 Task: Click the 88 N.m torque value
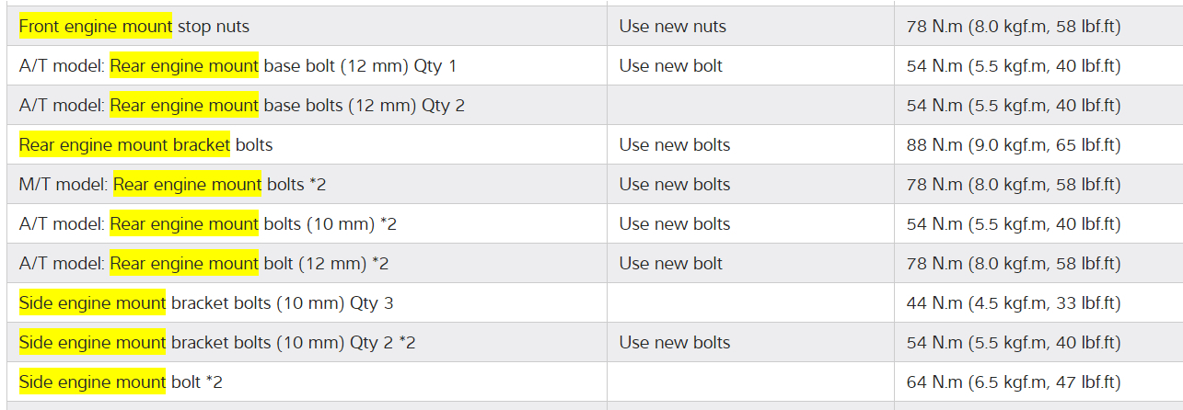coord(1013,145)
